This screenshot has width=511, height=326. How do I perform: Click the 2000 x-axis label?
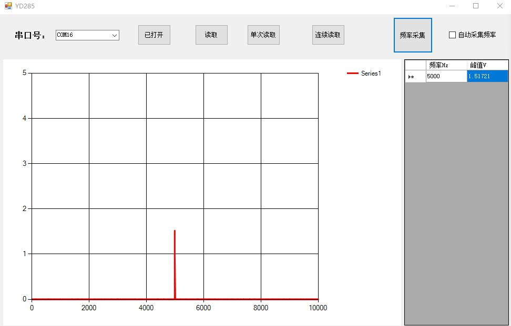point(89,308)
